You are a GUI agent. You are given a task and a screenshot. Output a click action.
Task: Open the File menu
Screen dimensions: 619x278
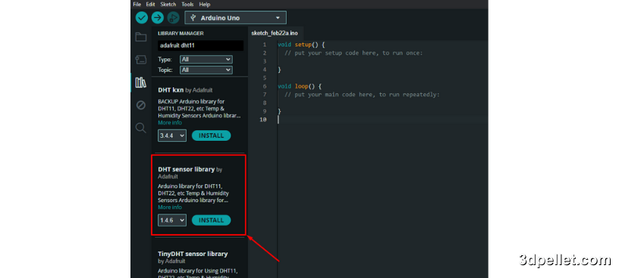click(137, 5)
